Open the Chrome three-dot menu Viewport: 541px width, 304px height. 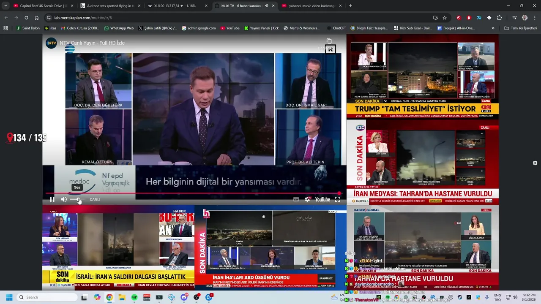tap(535, 18)
